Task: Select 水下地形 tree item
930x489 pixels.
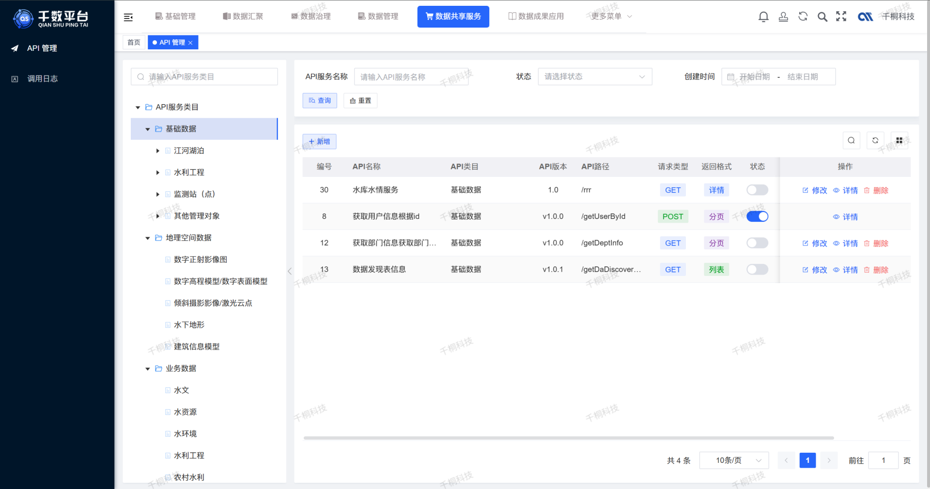Action: [189, 325]
